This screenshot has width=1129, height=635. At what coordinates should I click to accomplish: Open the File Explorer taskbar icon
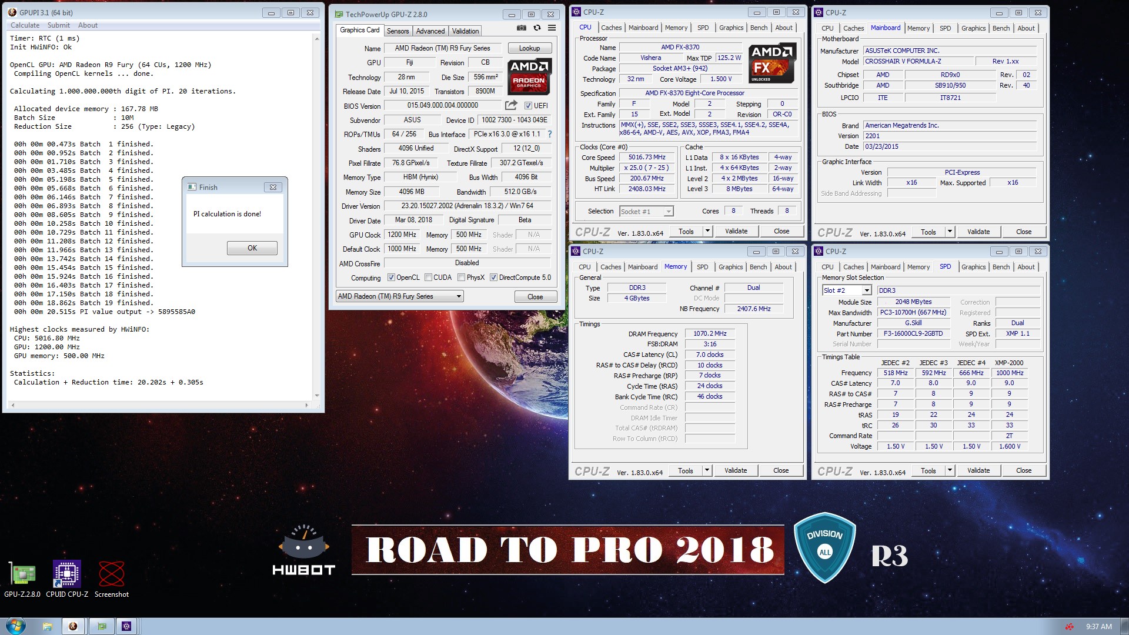point(47,626)
